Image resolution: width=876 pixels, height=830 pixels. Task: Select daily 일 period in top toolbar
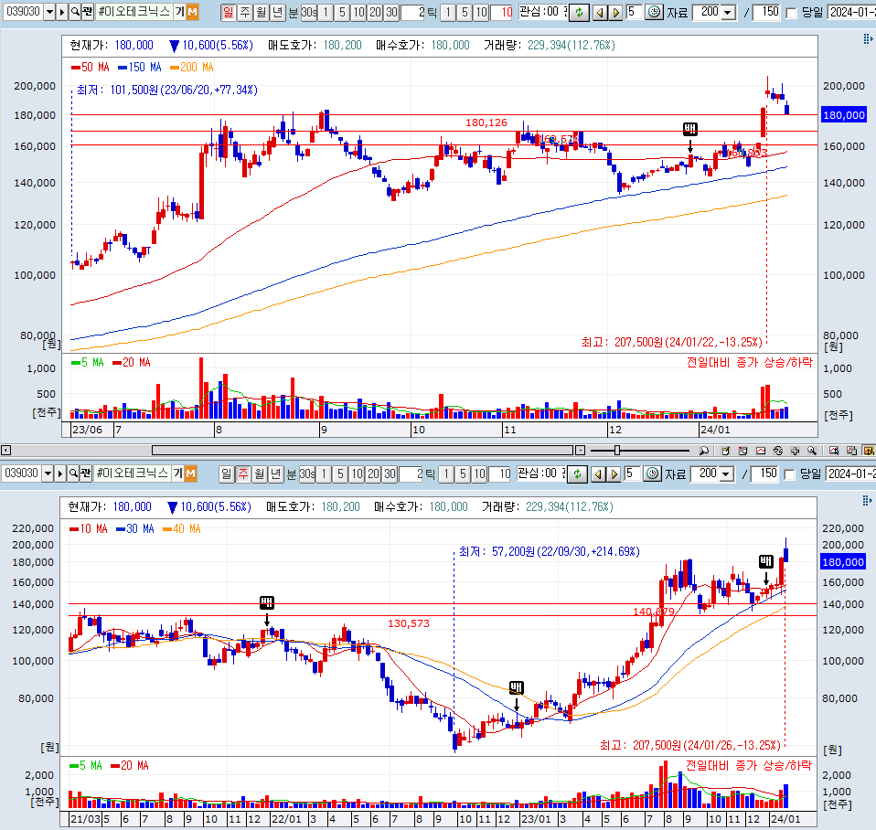tap(228, 12)
